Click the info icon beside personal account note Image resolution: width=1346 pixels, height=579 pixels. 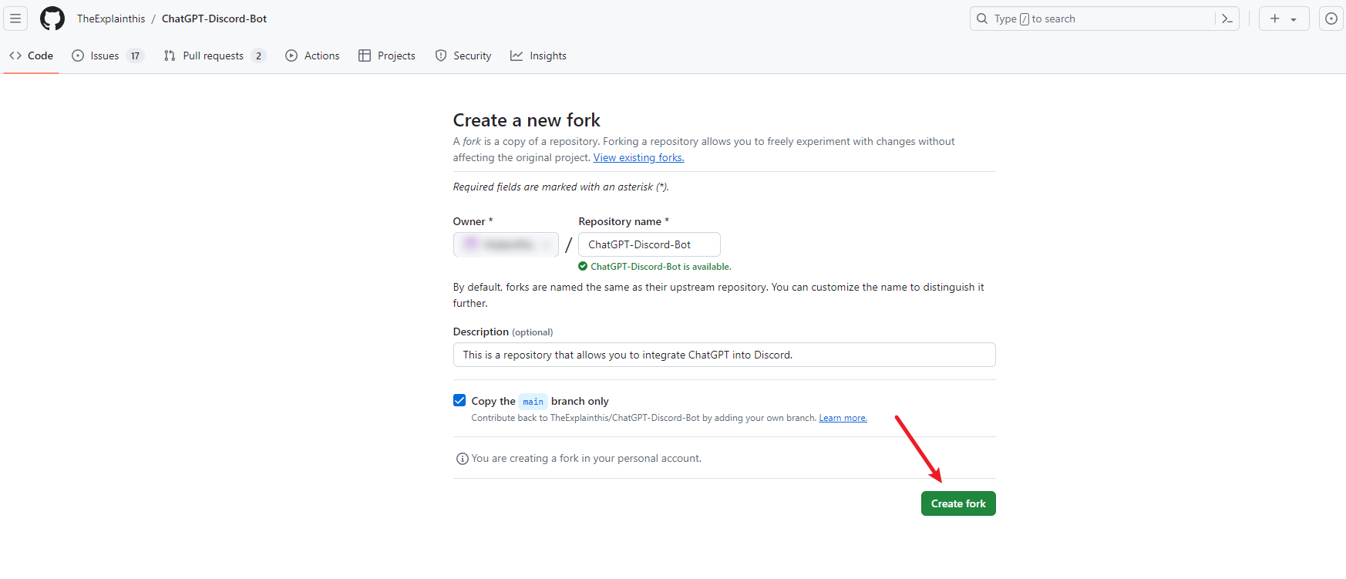(463, 459)
